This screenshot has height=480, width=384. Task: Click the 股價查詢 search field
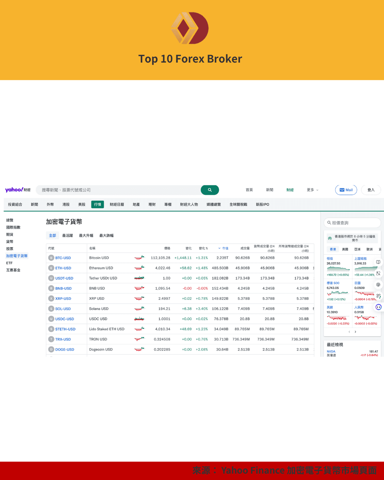point(352,223)
